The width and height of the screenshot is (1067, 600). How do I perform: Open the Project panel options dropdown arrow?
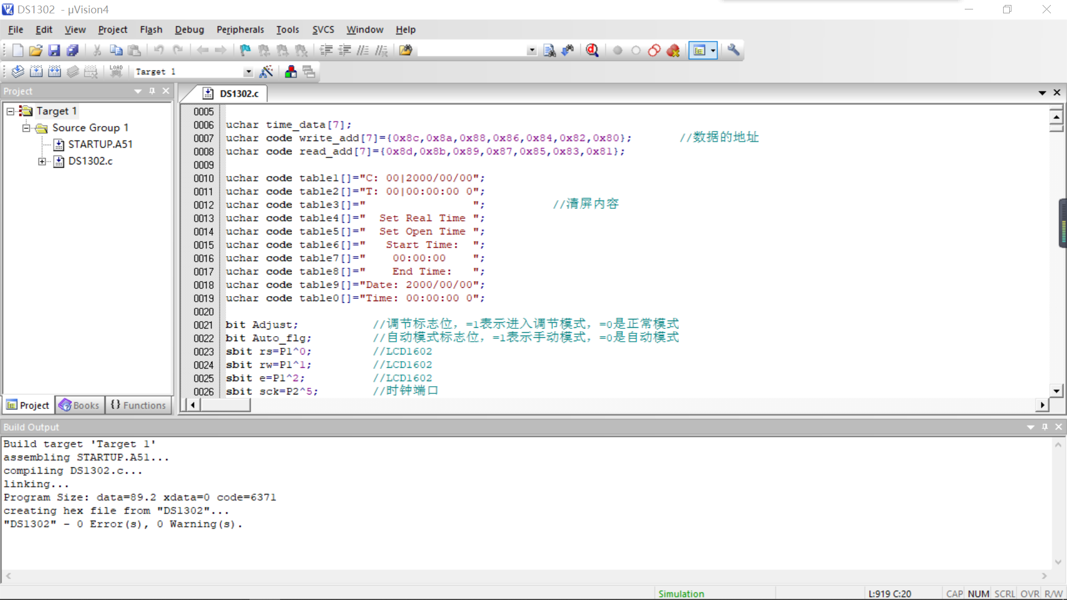138,91
